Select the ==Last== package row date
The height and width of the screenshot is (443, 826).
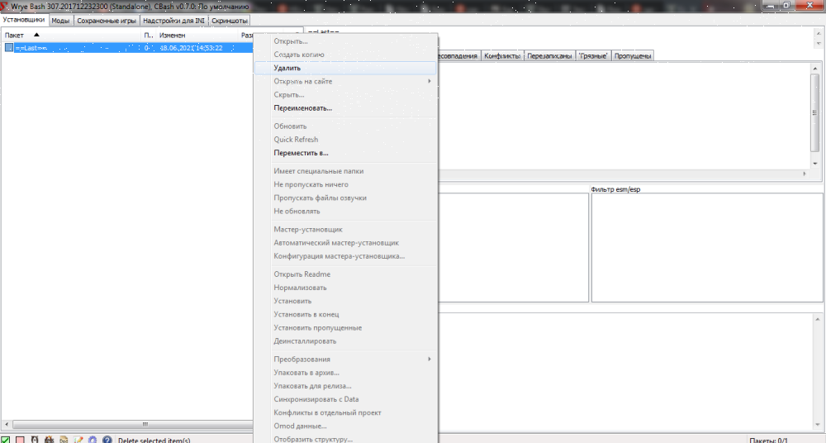[191, 48]
